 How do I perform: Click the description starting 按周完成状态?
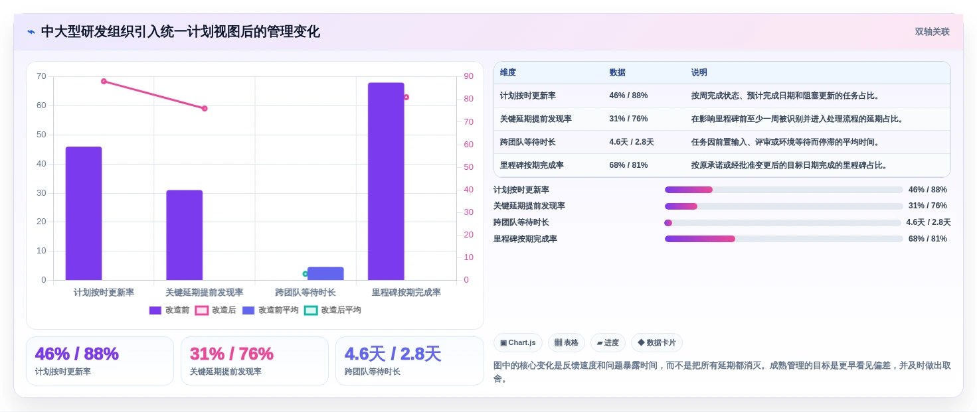pos(786,96)
